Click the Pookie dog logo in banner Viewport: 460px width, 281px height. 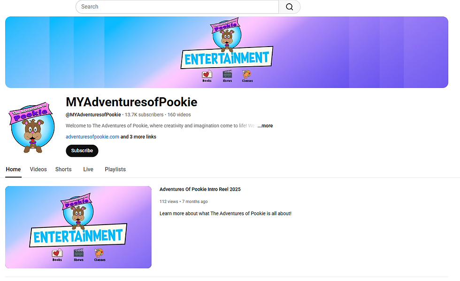[226, 34]
